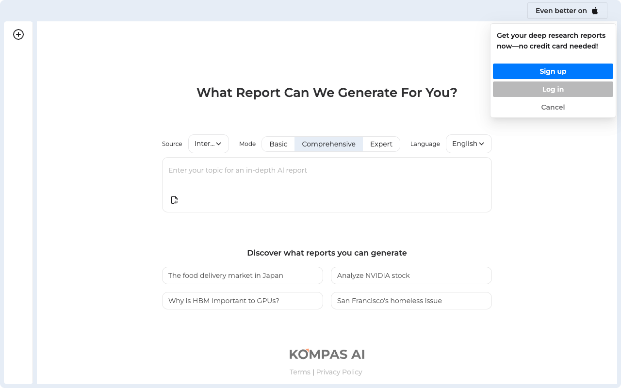
Task: Select the Comprehensive mode
Action: pos(329,144)
